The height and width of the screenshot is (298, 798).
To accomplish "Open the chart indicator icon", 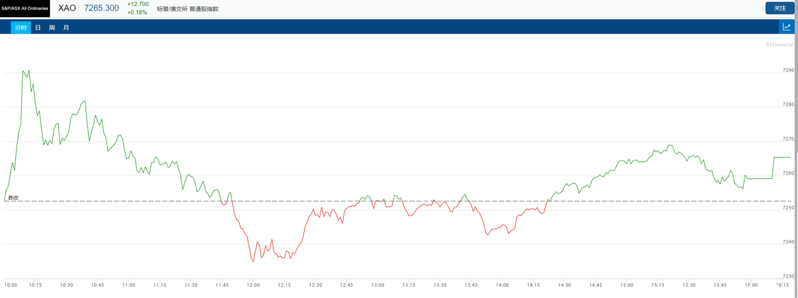I will click(x=786, y=27).
